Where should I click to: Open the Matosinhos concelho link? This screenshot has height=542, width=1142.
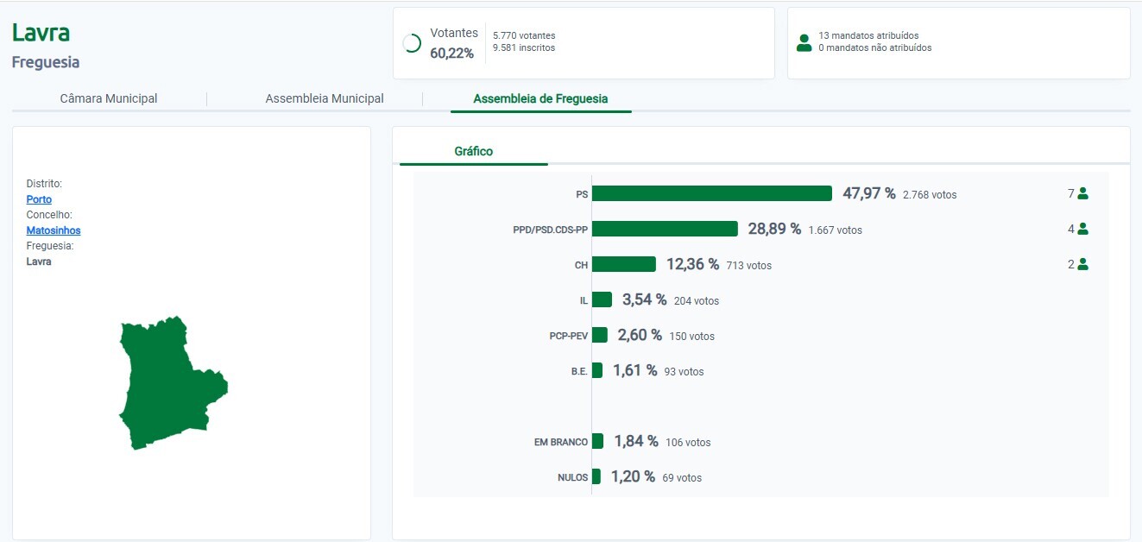coord(54,230)
